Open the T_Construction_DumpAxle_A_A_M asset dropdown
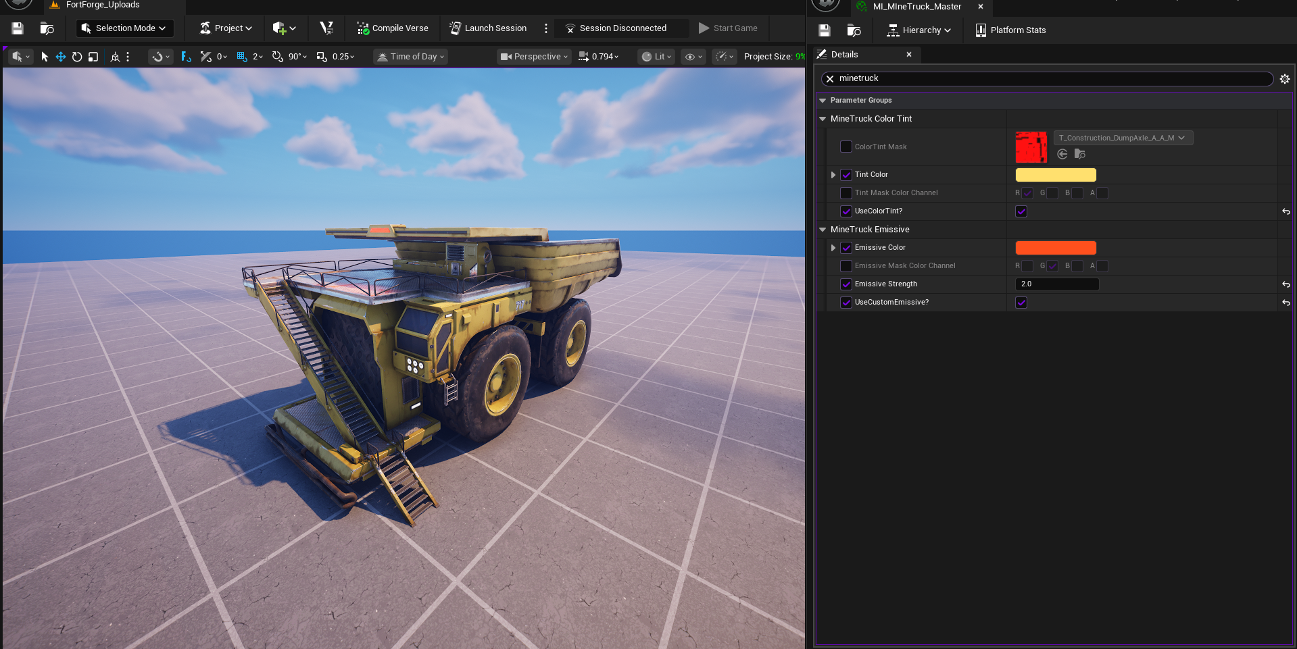 point(1123,138)
